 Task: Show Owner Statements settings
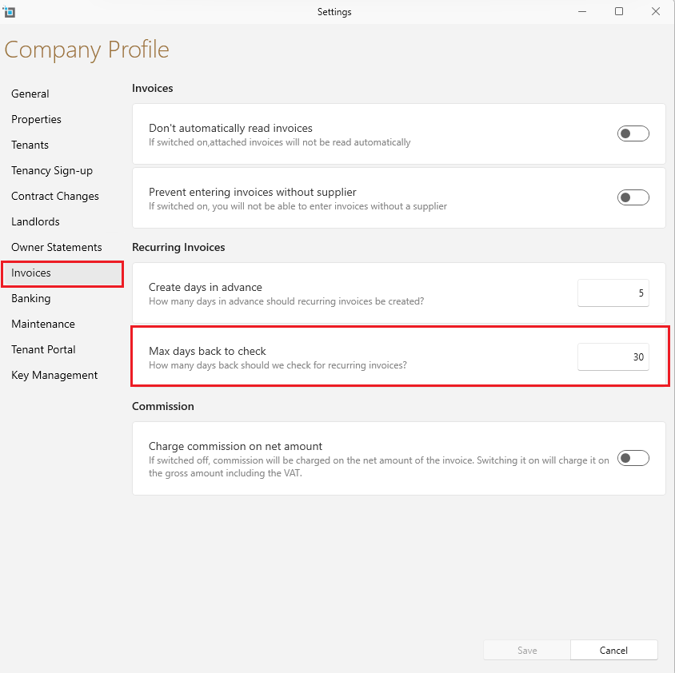pyautogui.click(x=57, y=248)
